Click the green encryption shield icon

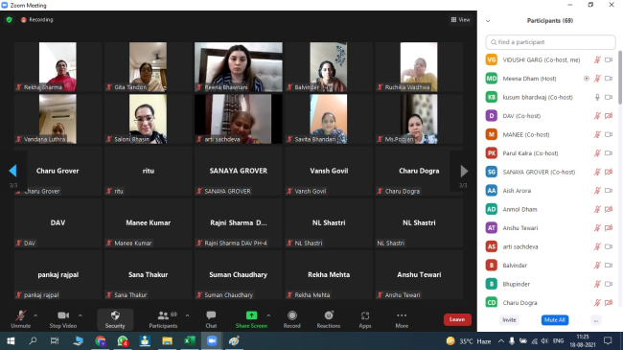10,19
